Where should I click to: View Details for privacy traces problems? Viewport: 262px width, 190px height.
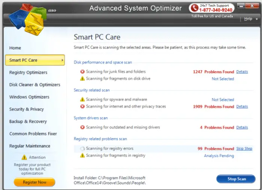point(242,107)
